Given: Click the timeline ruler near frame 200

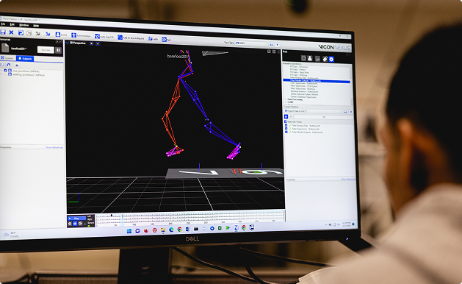Looking at the screenshot, I should pyautogui.click(x=170, y=224).
